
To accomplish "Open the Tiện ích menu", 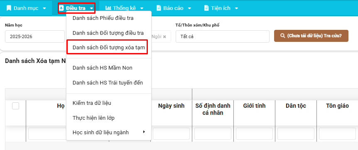I will click(221, 8).
